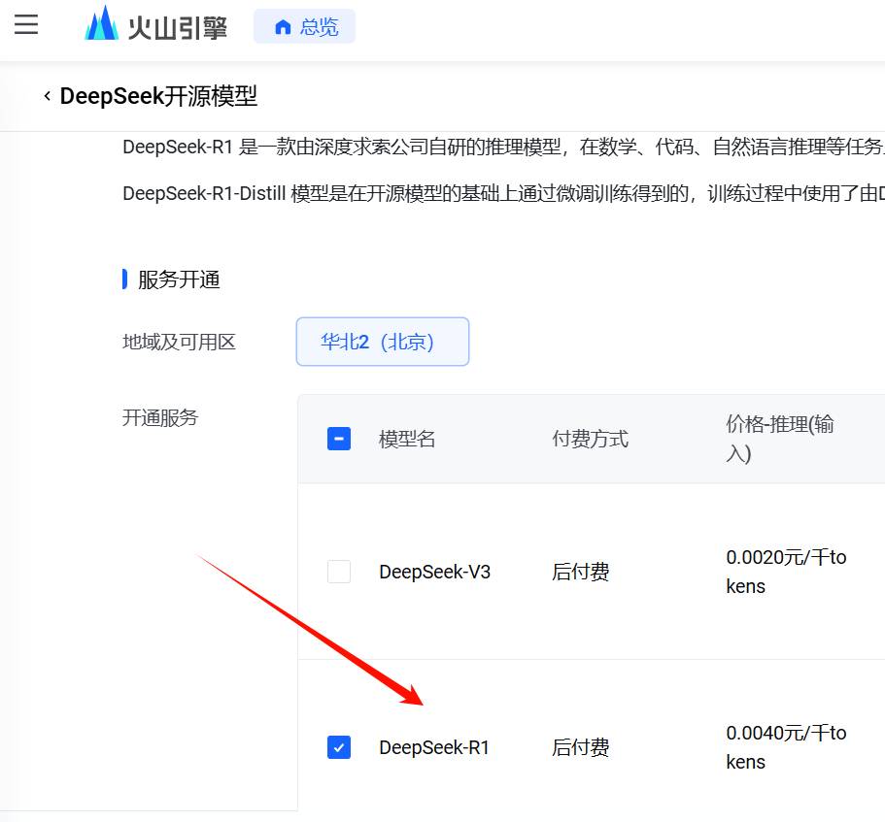Click the 价格-推理(输入) column header
This screenshot has height=822, width=885.
[779, 439]
